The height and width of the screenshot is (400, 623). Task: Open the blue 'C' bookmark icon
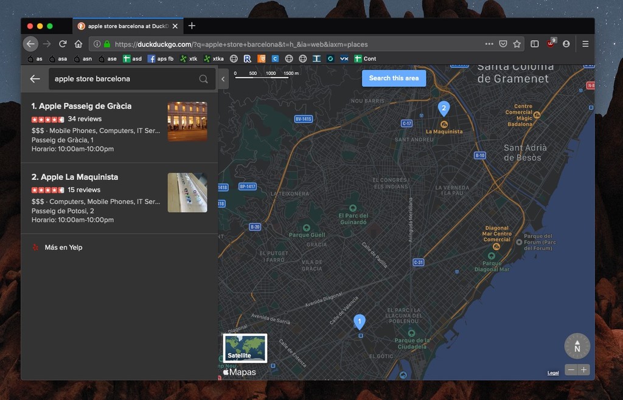point(275,59)
